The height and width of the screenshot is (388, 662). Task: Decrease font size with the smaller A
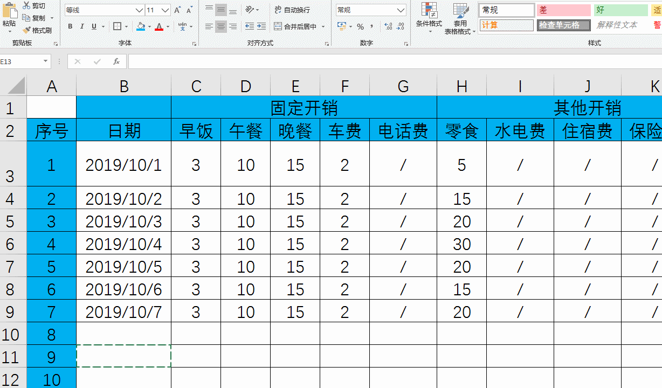189,10
